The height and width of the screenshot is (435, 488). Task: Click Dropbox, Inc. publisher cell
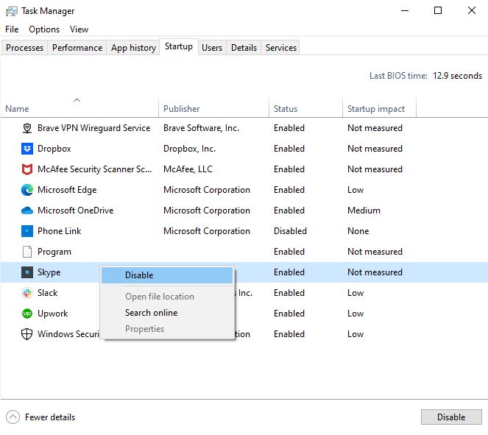click(x=189, y=149)
